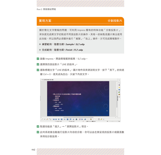Image resolution: width=161 pixels, height=155 pixels.
Task: Select the Rectangle shape tool
Action: coord(54,119)
